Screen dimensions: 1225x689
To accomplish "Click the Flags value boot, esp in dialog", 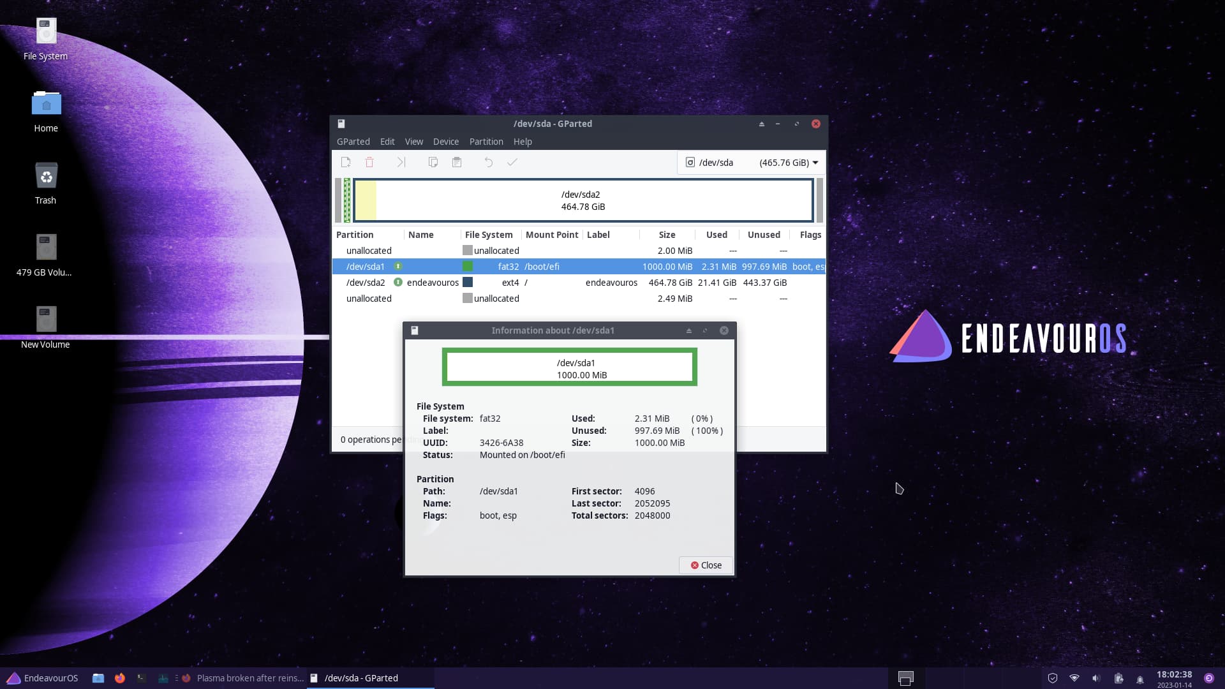I will point(498,515).
